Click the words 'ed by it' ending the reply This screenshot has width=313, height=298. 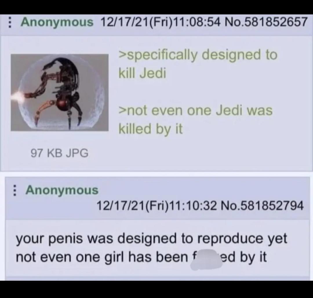[243, 257]
